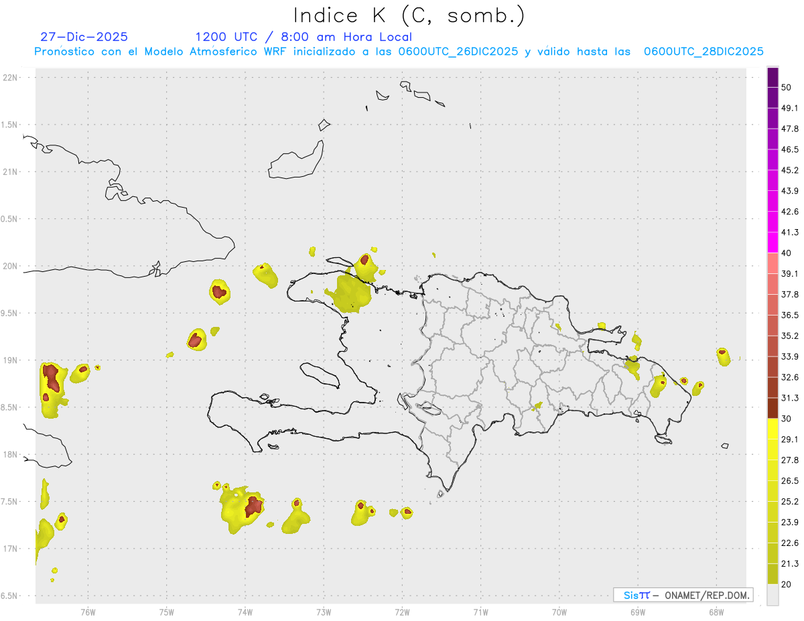The width and height of the screenshot is (804, 621).
Task: Pick the legend swatch between 37.8 and 36.5
Action: click(x=773, y=305)
